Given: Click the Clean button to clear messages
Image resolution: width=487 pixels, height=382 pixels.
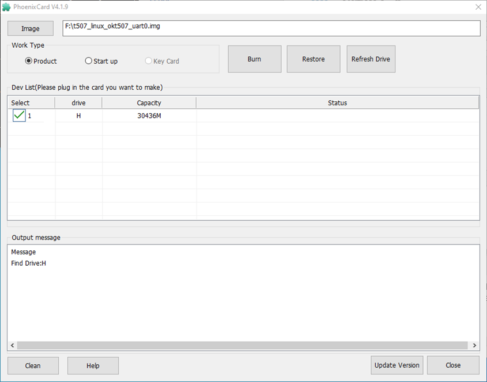Looking at the screenshot, I should pyautogui.click(x=33, y=366).
